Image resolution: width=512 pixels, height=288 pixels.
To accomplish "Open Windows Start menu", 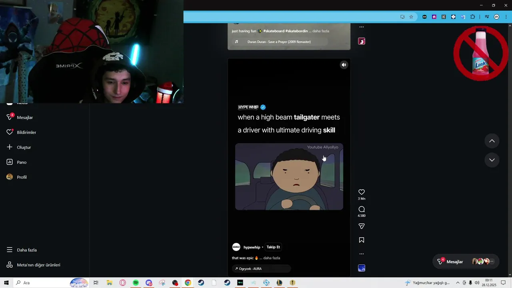I will (6, 283).
